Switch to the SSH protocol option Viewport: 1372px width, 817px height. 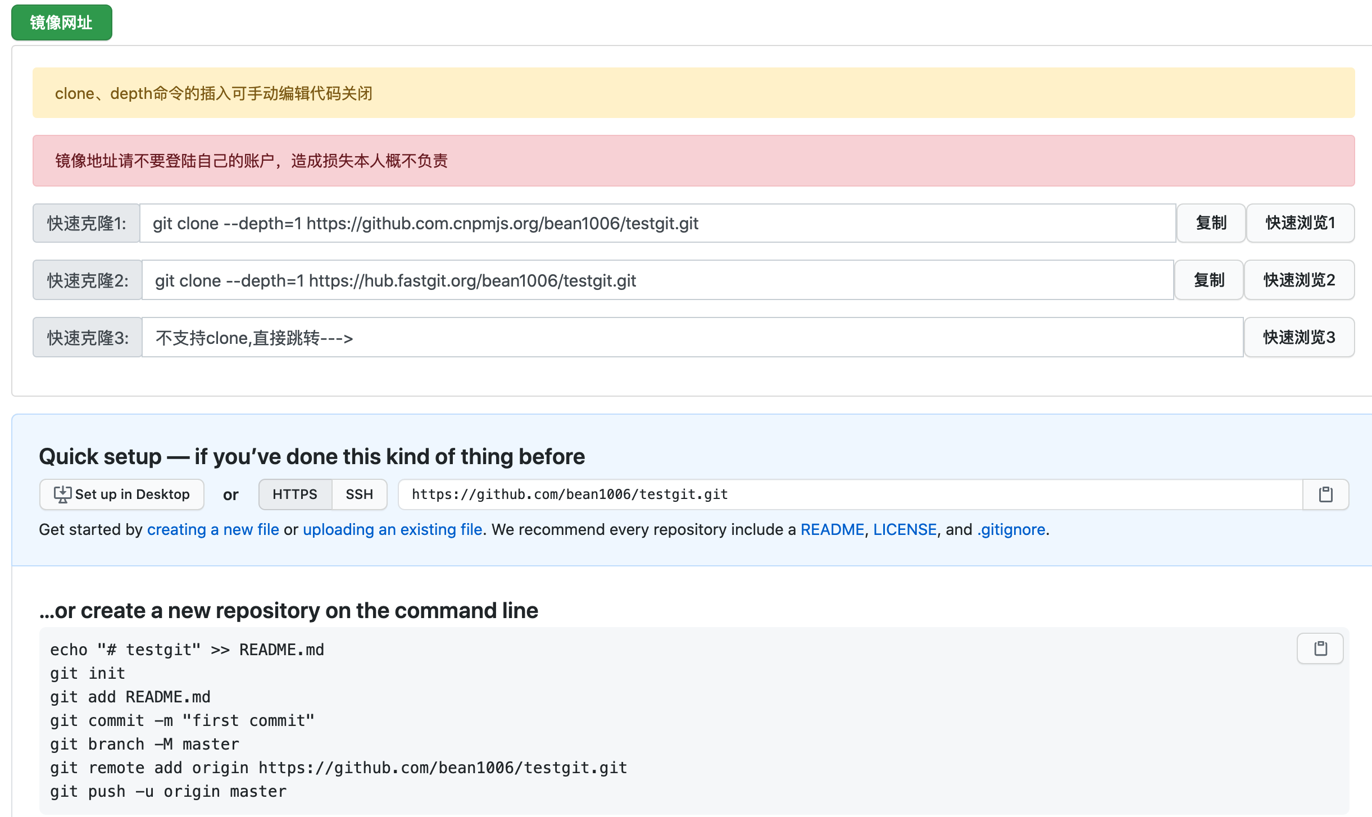click(x=359, y=494)
